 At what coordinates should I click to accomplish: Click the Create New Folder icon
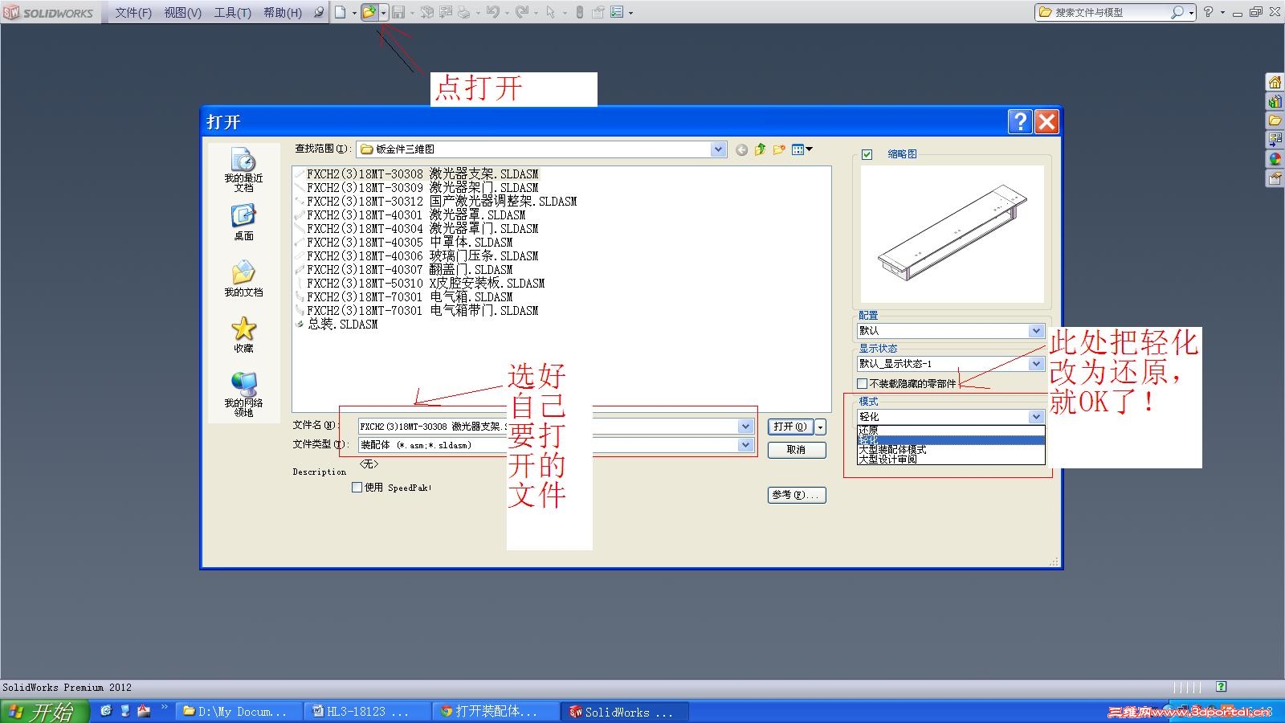pos(779,149)
